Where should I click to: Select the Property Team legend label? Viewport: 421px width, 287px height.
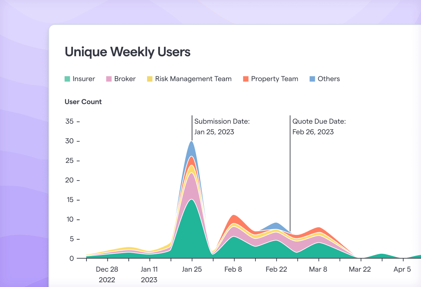pyautogui.click(x=275, y=79)
